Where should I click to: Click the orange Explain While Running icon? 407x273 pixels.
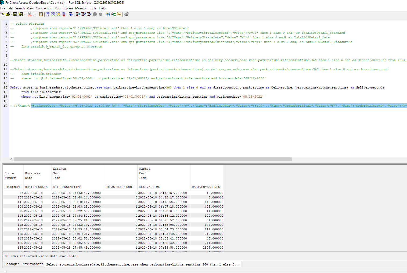pos(119,14)
